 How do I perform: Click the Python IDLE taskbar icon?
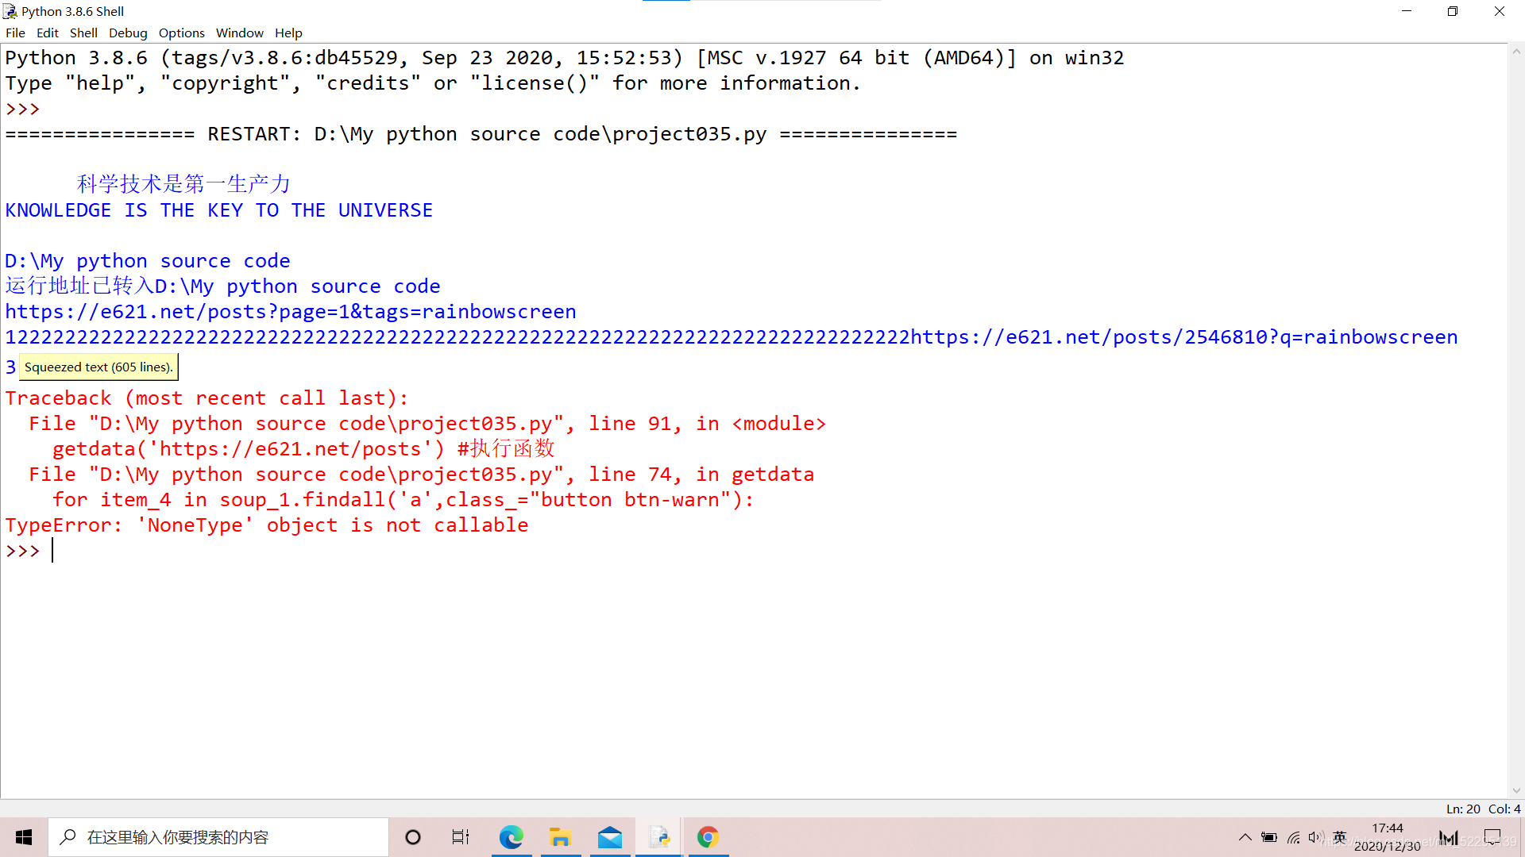661,836
